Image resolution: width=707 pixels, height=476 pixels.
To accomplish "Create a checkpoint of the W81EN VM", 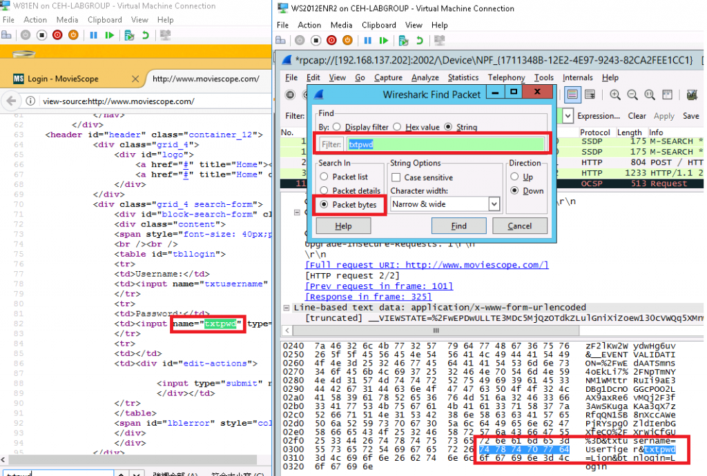I will (x=129, y=35).
